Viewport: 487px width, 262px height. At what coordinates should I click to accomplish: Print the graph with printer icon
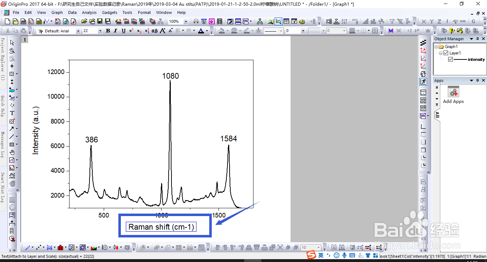[x=196, y=22]
